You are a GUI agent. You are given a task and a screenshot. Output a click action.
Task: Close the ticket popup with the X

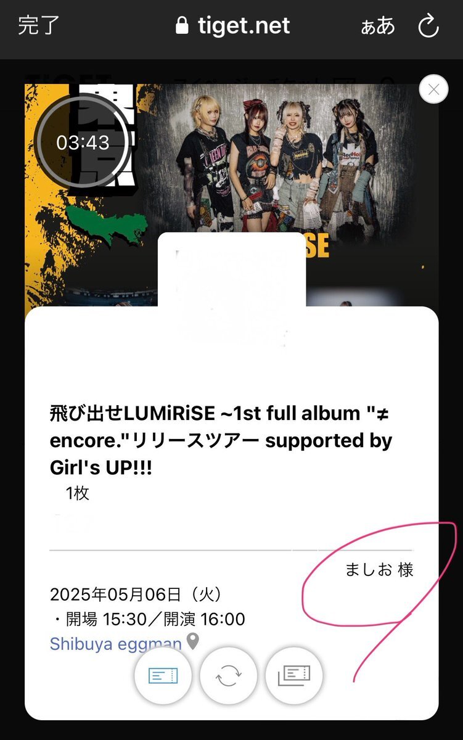point(433,90)
